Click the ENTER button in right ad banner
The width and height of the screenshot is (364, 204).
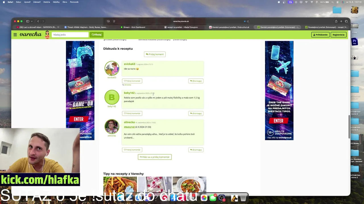tap(278, 121)
